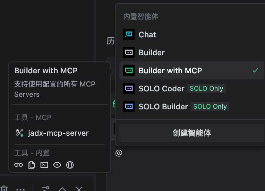
Task: Click the eye preview tool icon
Action: 57,165
